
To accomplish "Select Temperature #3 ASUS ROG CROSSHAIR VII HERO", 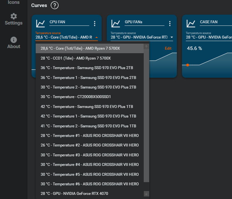I will [x=90, y=155].
